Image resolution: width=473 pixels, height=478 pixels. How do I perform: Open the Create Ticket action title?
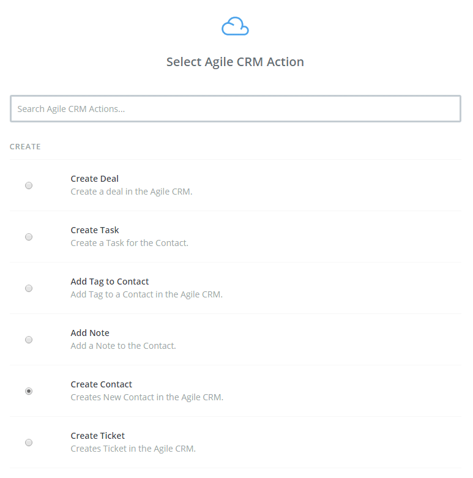click(98, 436)
